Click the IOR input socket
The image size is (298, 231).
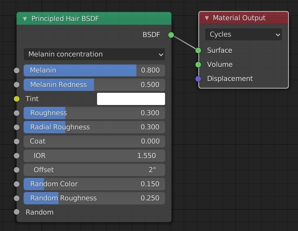pos(17,156)
